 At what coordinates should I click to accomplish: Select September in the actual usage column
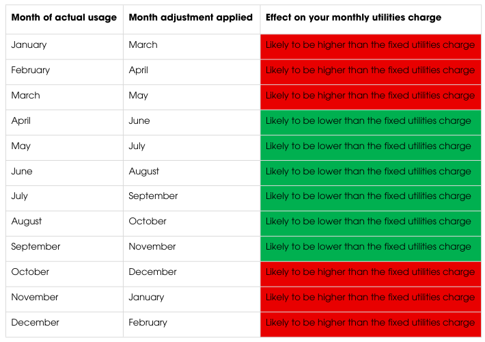[x=36, y=247]
